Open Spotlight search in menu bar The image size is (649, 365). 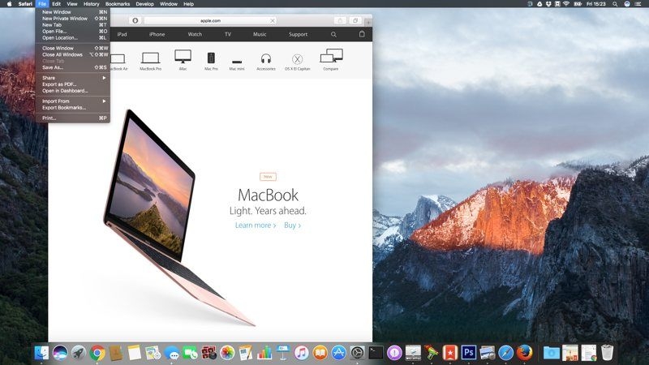(x=615, y=4)
